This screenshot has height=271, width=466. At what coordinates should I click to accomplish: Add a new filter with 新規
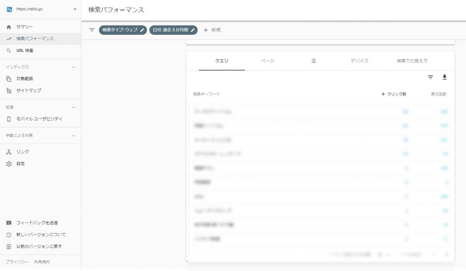tap(212, 30)
